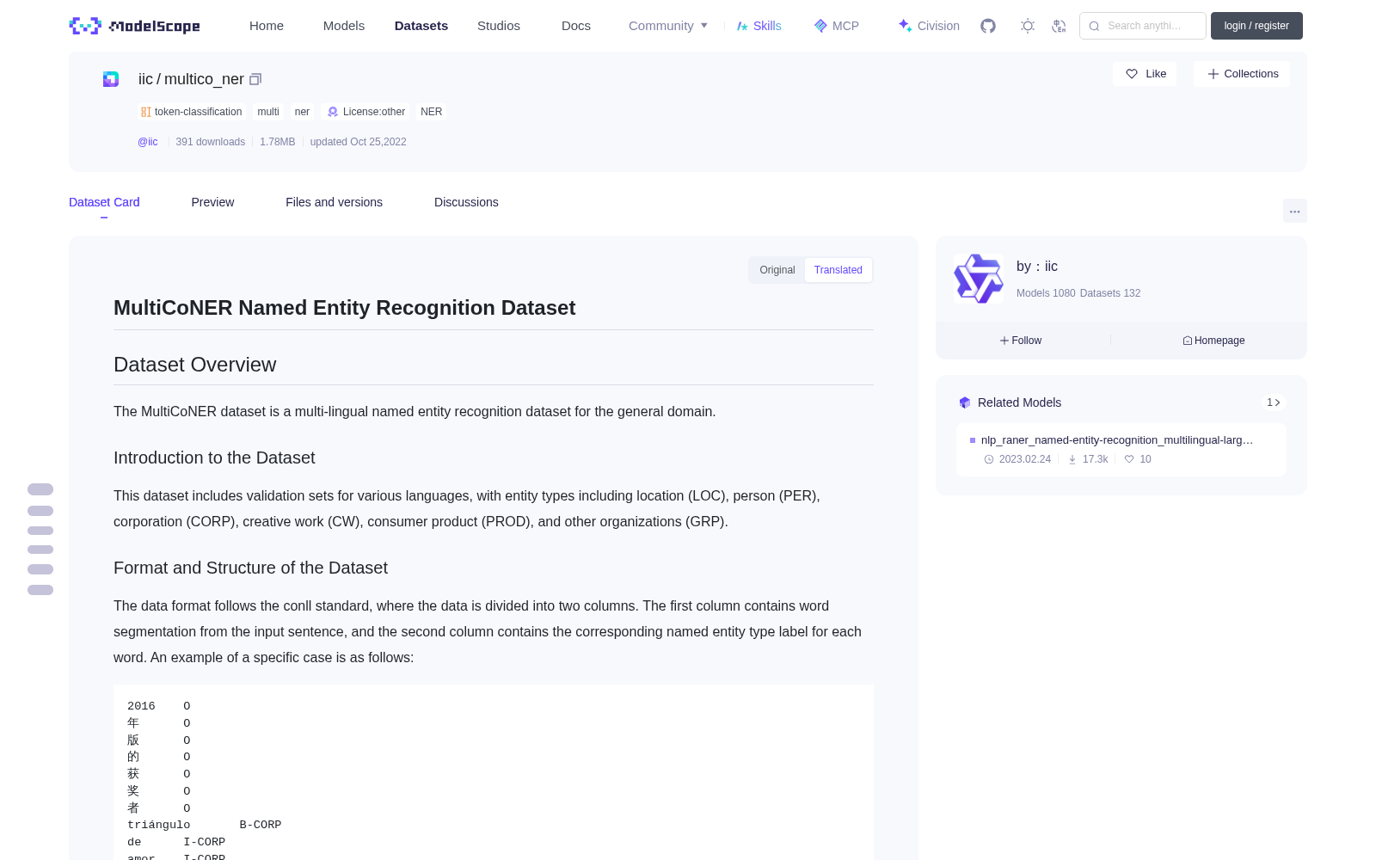This screenshot has width=1376, height=860.
Task: Open the MCP link text
Action: (x=845, y=26)
